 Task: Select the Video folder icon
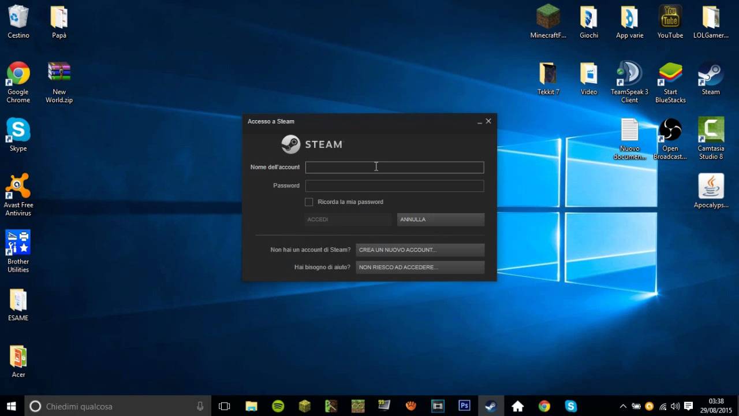tap(589, 79)
